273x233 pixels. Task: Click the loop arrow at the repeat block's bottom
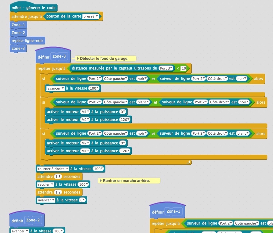click(188, 162)
